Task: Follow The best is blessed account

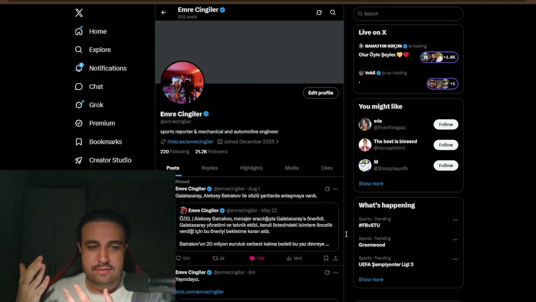Action: 446,145
